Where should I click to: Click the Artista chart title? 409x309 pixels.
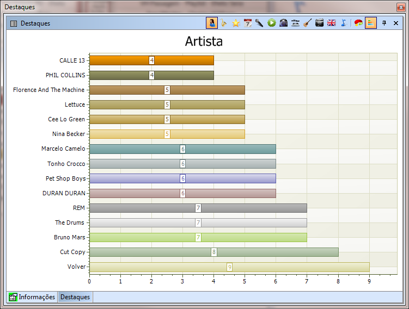tap(204, 41)
